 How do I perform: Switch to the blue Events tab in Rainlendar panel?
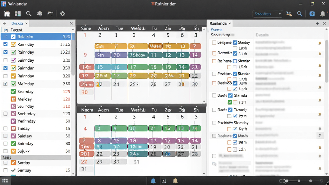[x=217, y=30]
